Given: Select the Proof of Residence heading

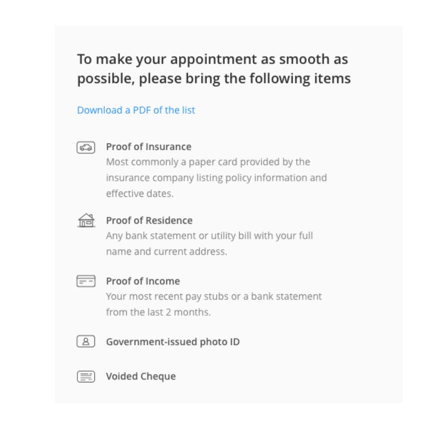Looking at the screenshot, I should (149, 220).
